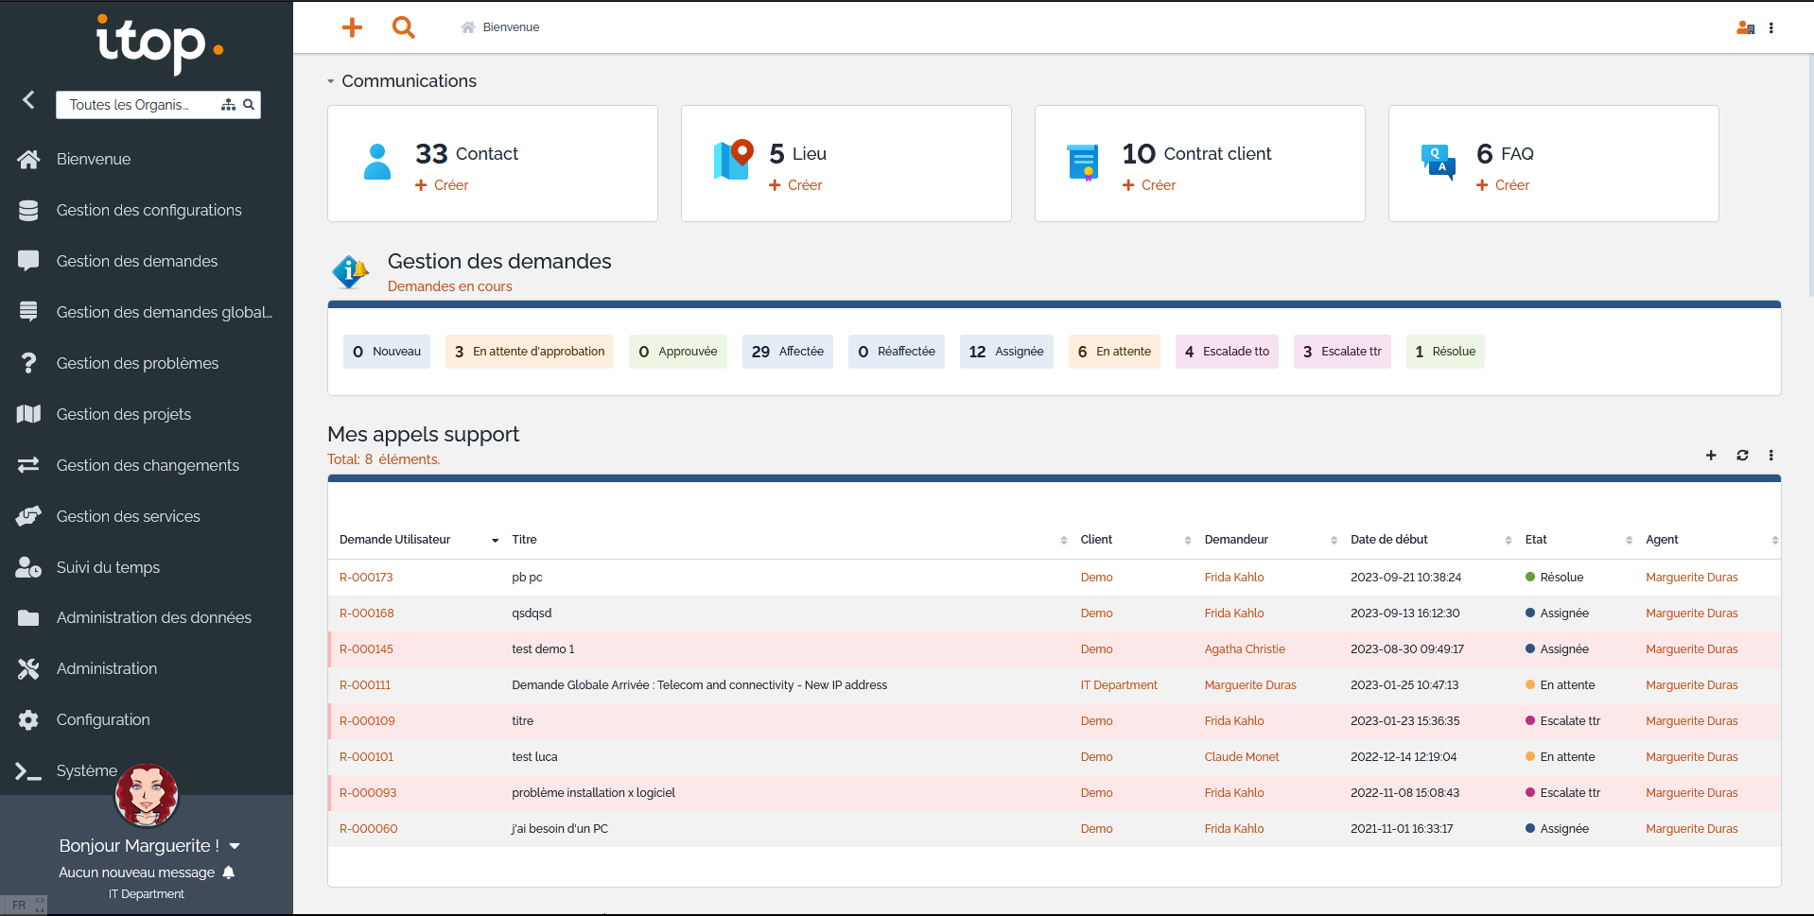Open the Système menu entry
1814x916 pixels.
point(86,770)
